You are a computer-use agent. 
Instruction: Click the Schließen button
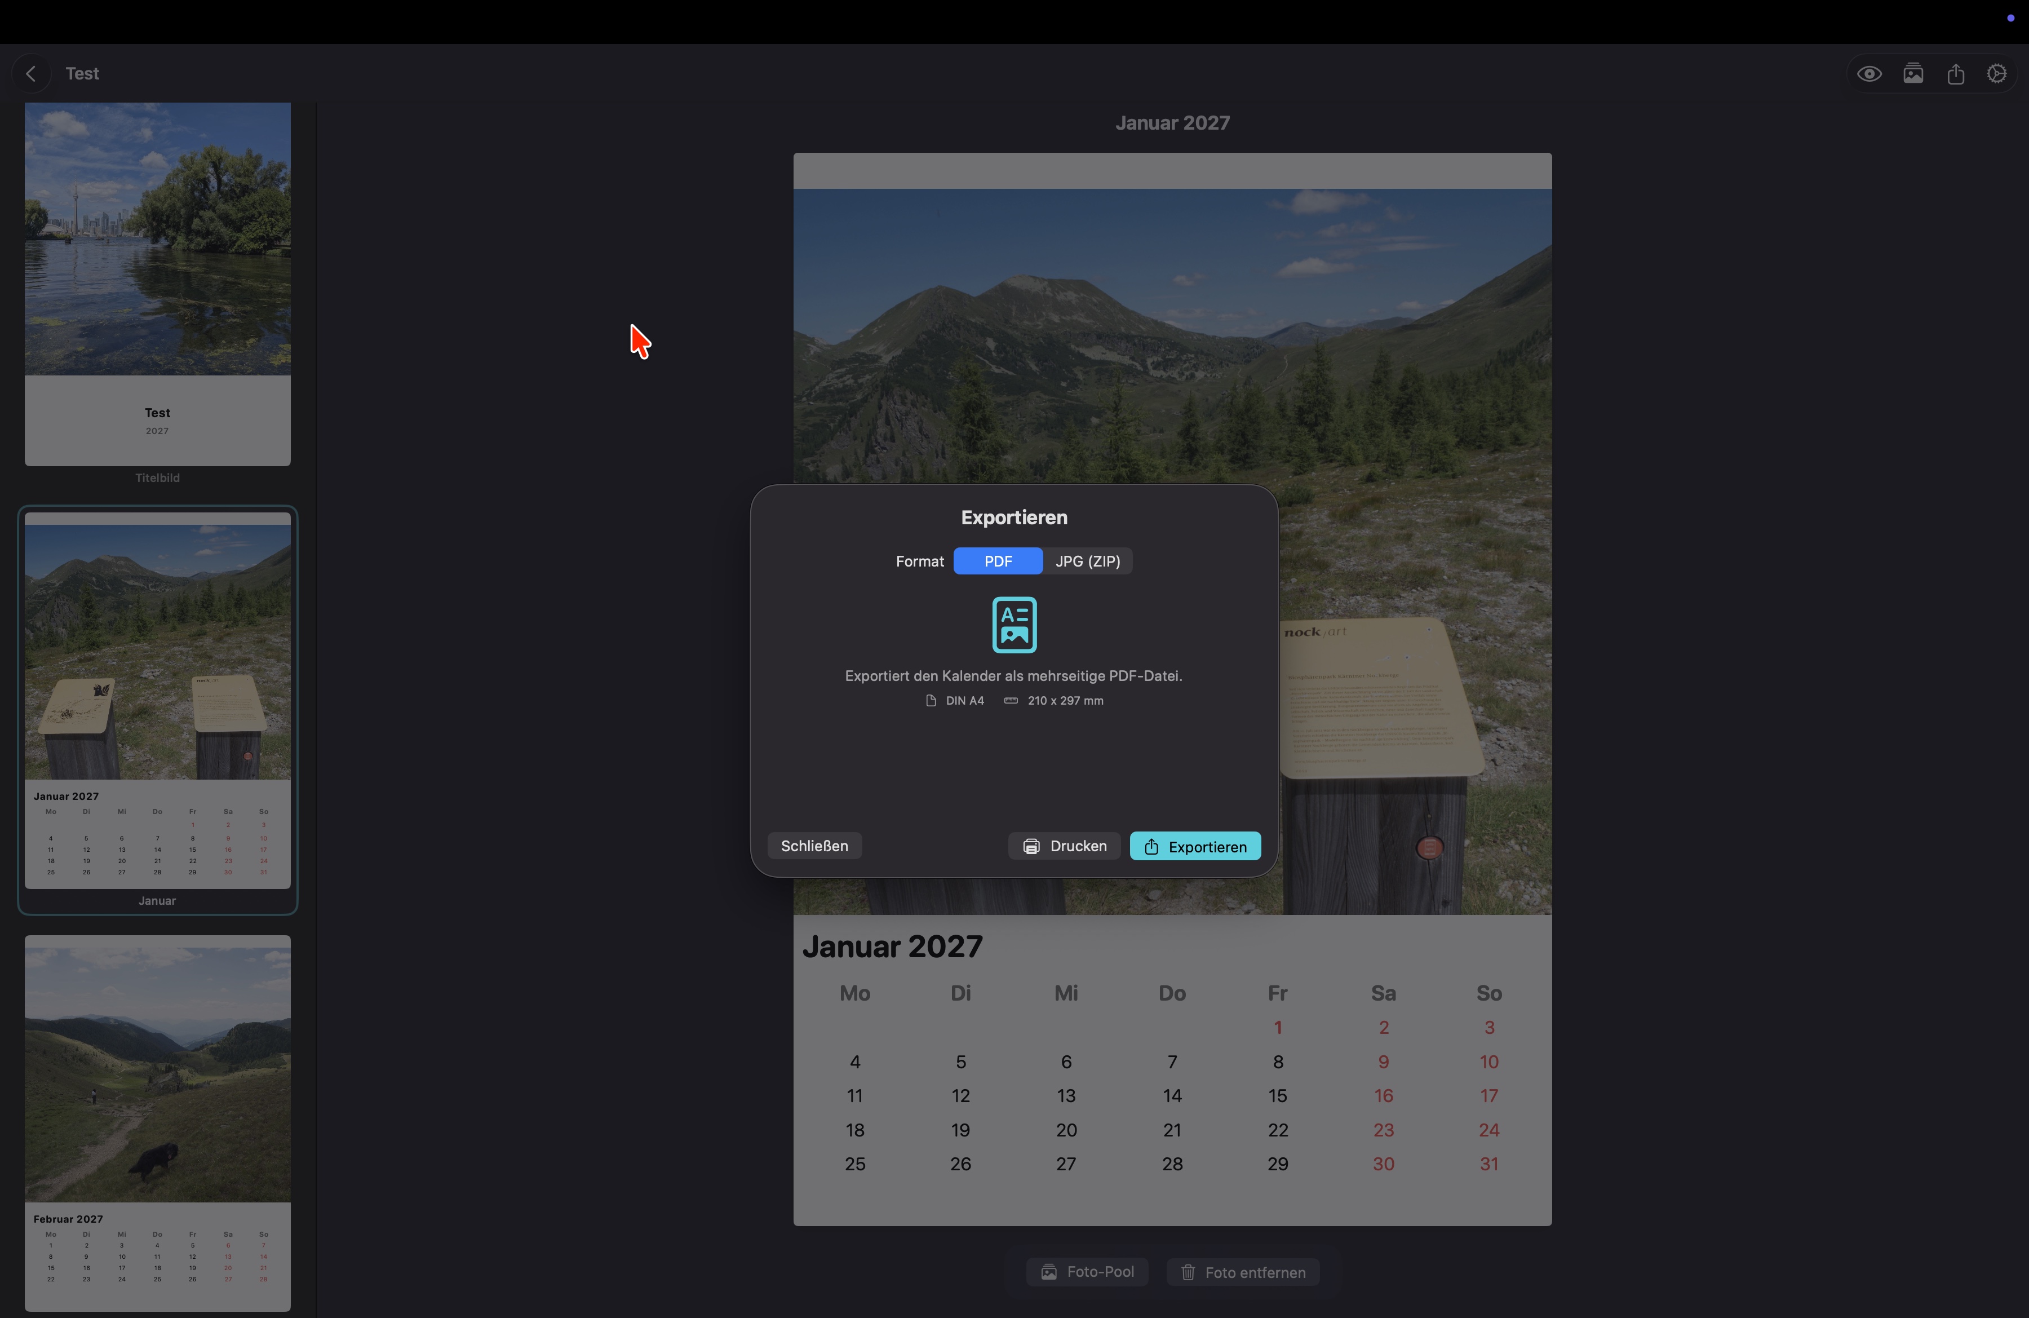point(813,846)
